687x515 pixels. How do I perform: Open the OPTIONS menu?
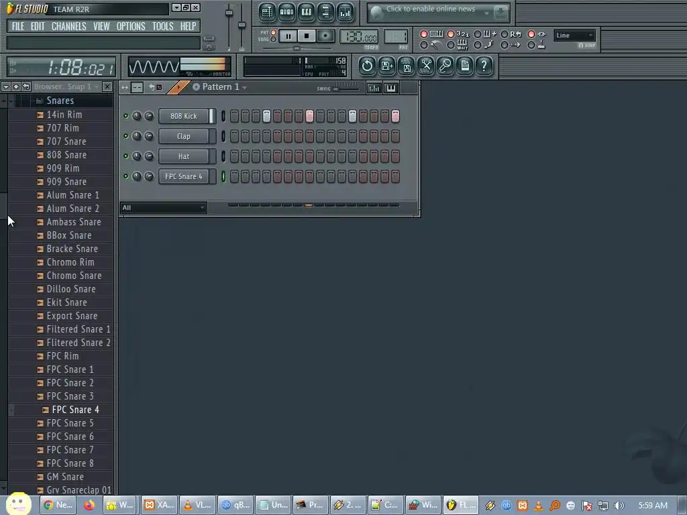click(x=131, y=26)
